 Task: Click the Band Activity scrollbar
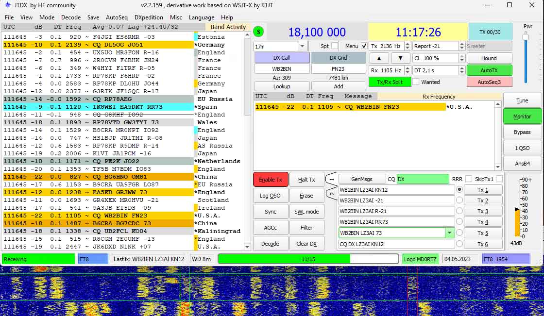click(247, 141)
